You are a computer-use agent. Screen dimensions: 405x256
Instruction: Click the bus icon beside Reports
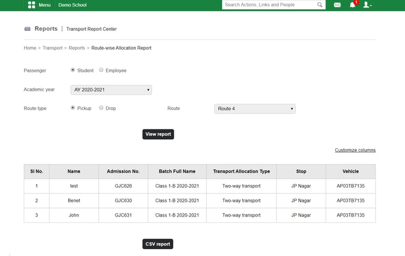tap(27, 29)
